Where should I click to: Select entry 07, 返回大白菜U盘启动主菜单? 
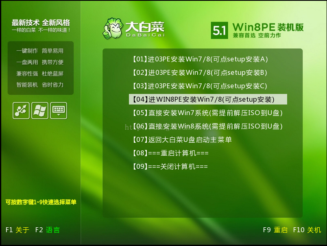182,139
